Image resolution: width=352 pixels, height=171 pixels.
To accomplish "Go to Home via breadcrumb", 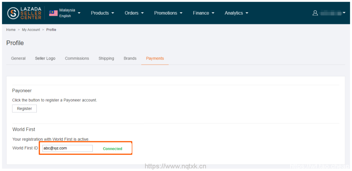I will [11, 30].
